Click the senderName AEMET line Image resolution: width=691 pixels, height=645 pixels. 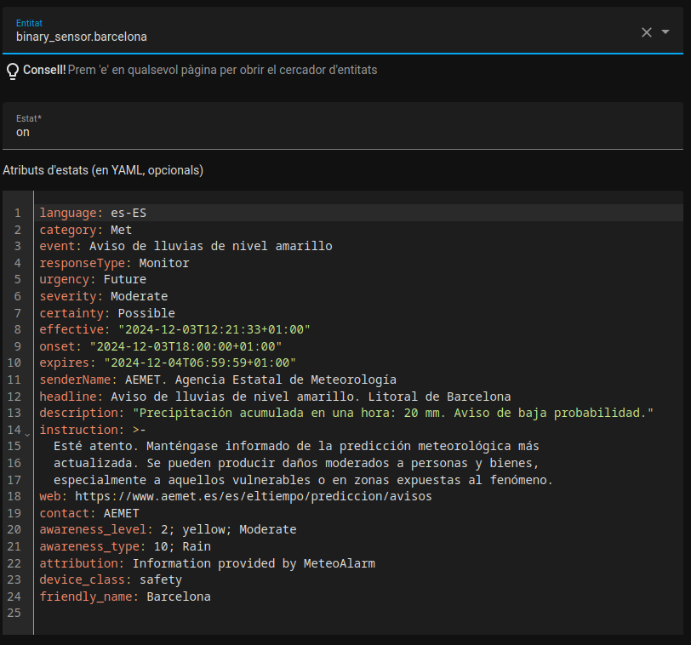pyautogui.click(x=218, y=380)
